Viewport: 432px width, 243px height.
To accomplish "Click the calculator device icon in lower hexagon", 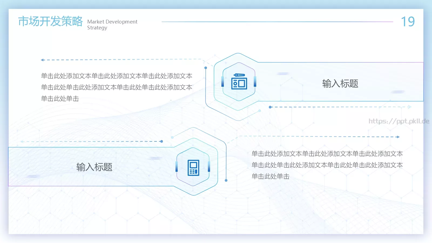I will pos(193,168).
